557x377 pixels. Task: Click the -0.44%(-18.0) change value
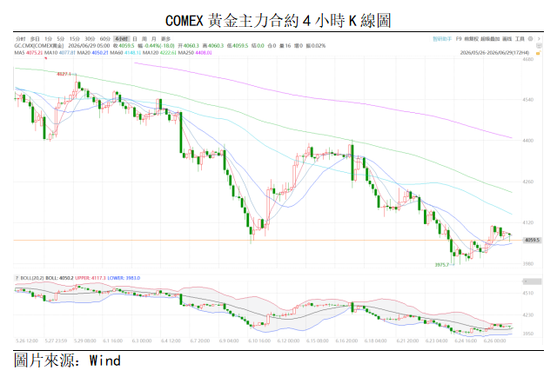coord(158,46)
